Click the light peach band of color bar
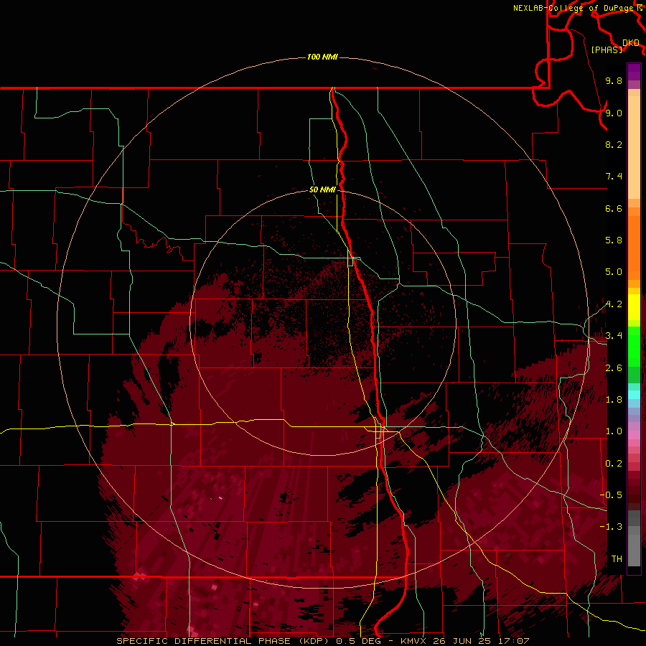Screen dimensions: 646x646 634,147
